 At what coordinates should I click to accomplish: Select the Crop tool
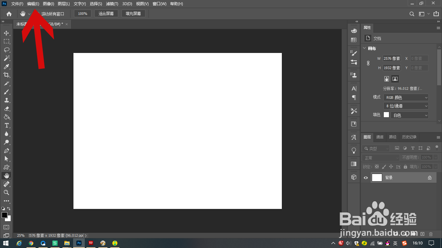tap(6, 75)
